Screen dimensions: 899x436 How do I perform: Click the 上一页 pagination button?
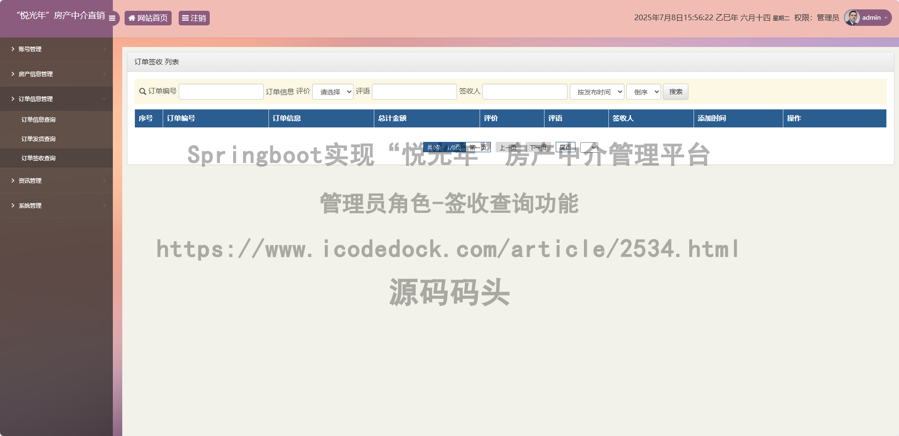pos(508,148)
